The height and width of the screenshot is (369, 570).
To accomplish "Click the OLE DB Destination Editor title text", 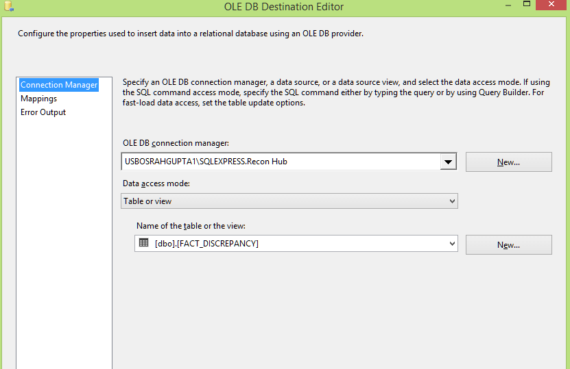I will tap(284, 7).
